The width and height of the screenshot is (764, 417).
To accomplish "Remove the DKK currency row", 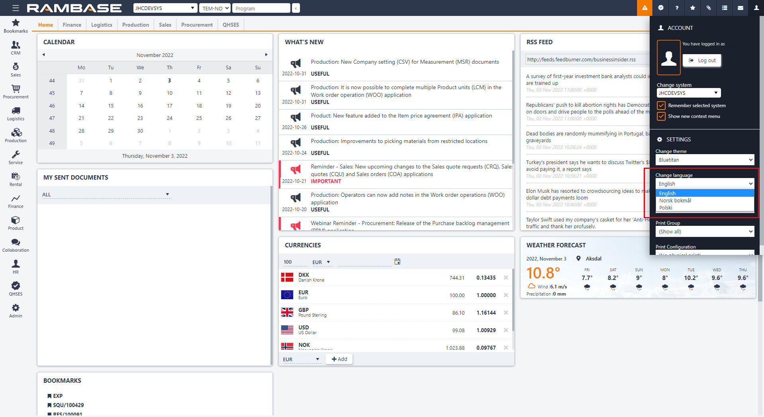I will coord(505,278).
